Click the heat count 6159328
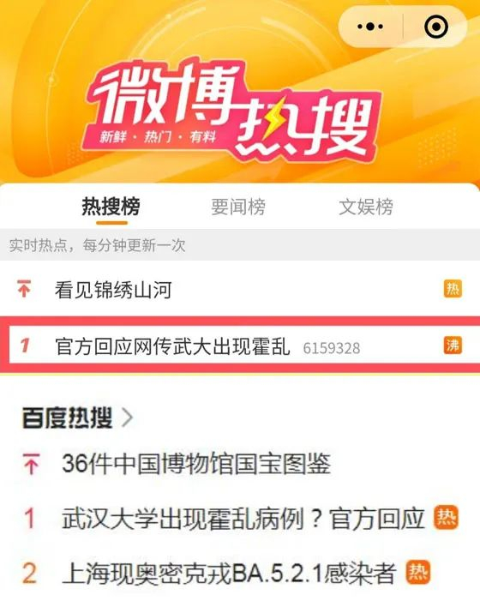 pos(332,348)
